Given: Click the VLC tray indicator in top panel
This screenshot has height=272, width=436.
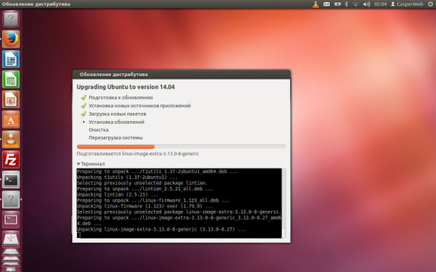Looking at the screenshot, I should pos(315,4).
